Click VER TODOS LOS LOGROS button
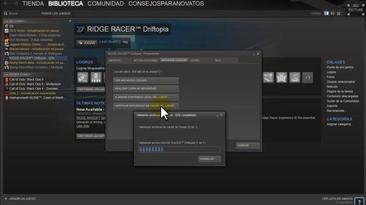Screen dimensions: 366x205 tap(91, 89)
